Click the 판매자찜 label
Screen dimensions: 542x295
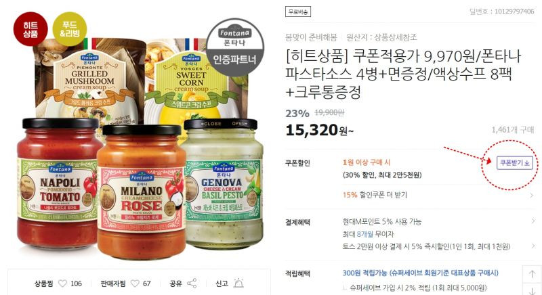click(x=112, y=283)
